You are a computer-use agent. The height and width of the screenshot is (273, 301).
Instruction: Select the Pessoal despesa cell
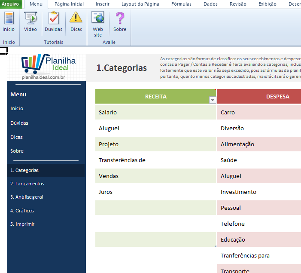pos(259,208)
